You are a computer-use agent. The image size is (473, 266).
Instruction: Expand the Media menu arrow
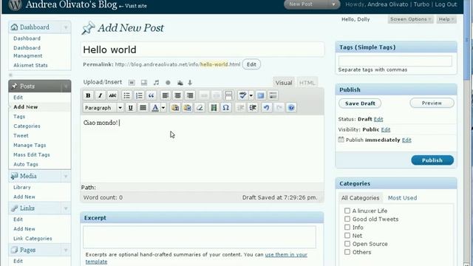tap(66, 177)
